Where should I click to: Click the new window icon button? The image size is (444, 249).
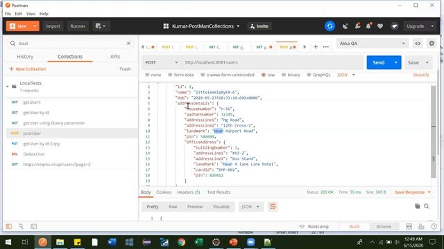[x=101, y=26]
